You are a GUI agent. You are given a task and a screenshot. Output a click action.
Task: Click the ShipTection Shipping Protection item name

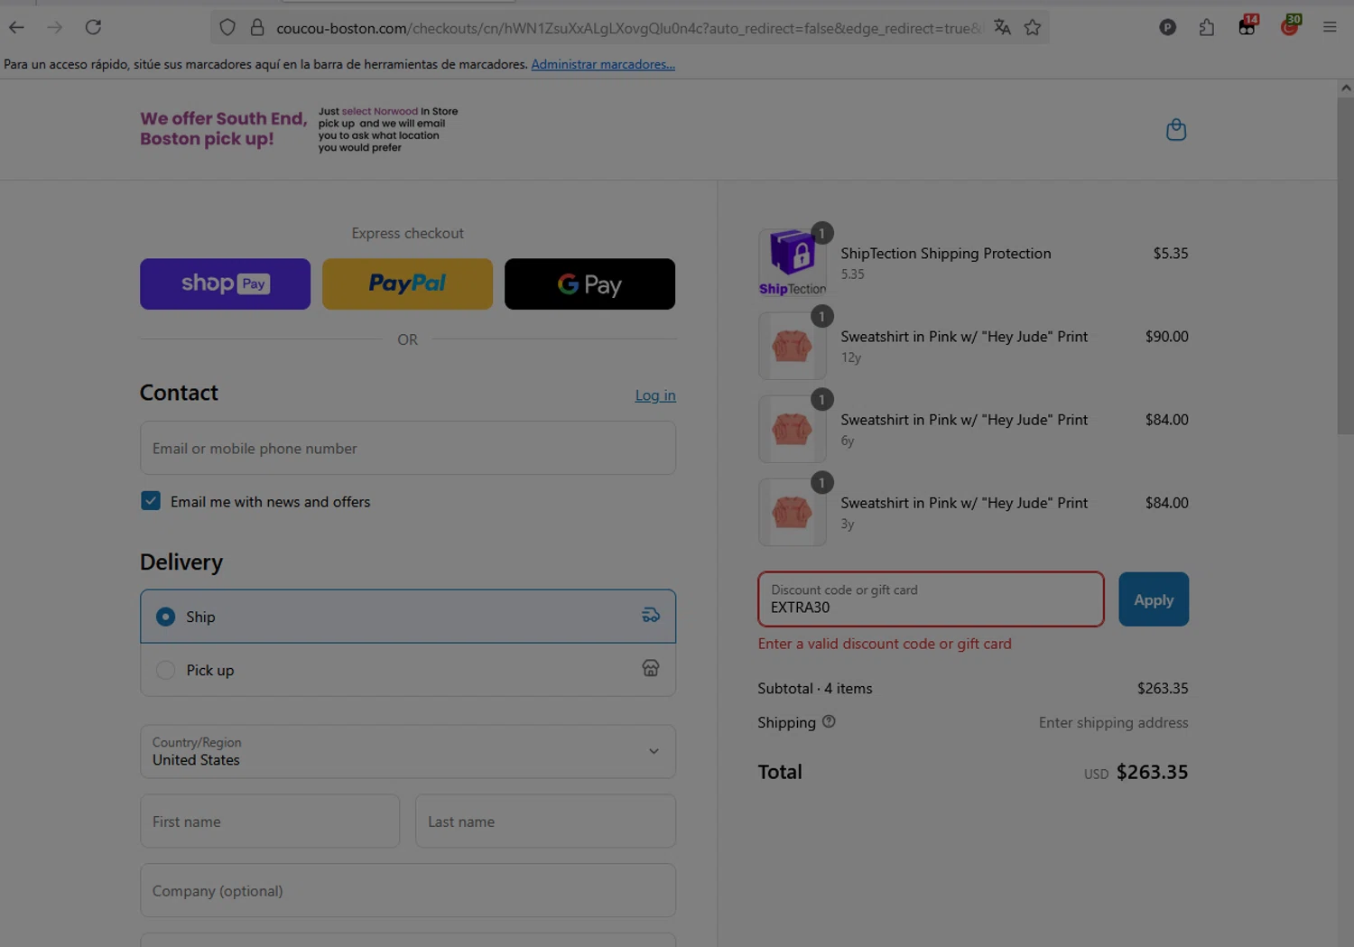click(x=946, y=254)
